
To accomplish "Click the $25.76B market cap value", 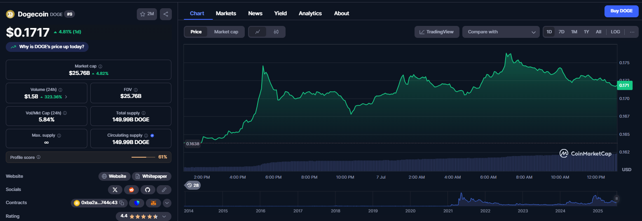I will tap(79, 73).
